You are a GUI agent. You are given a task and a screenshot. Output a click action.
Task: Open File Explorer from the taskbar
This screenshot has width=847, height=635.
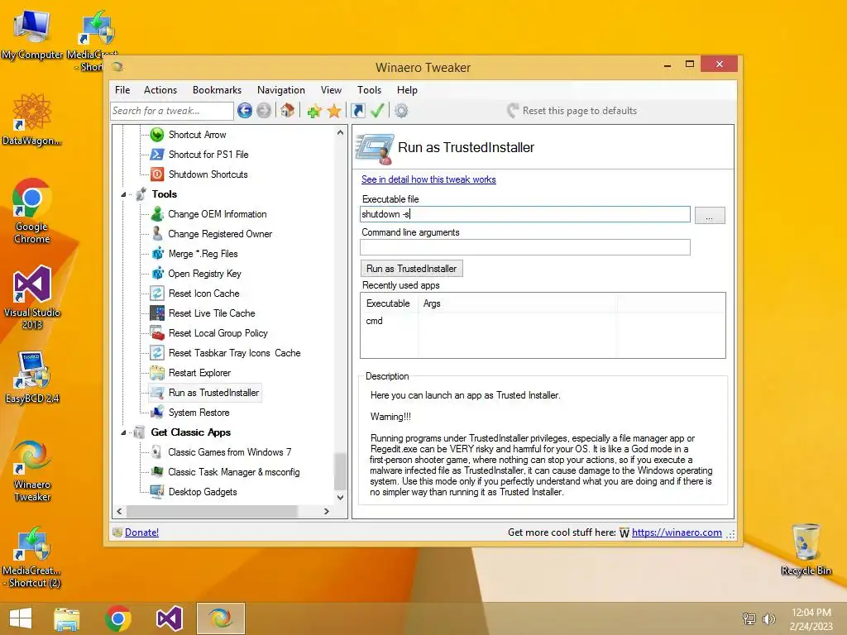[66, 618]
